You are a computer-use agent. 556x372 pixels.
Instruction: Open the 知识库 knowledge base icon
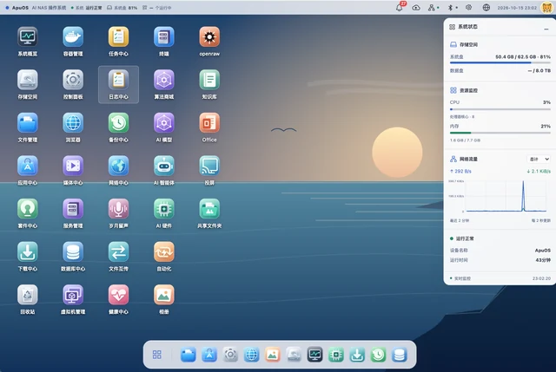[x=209, y=80]
